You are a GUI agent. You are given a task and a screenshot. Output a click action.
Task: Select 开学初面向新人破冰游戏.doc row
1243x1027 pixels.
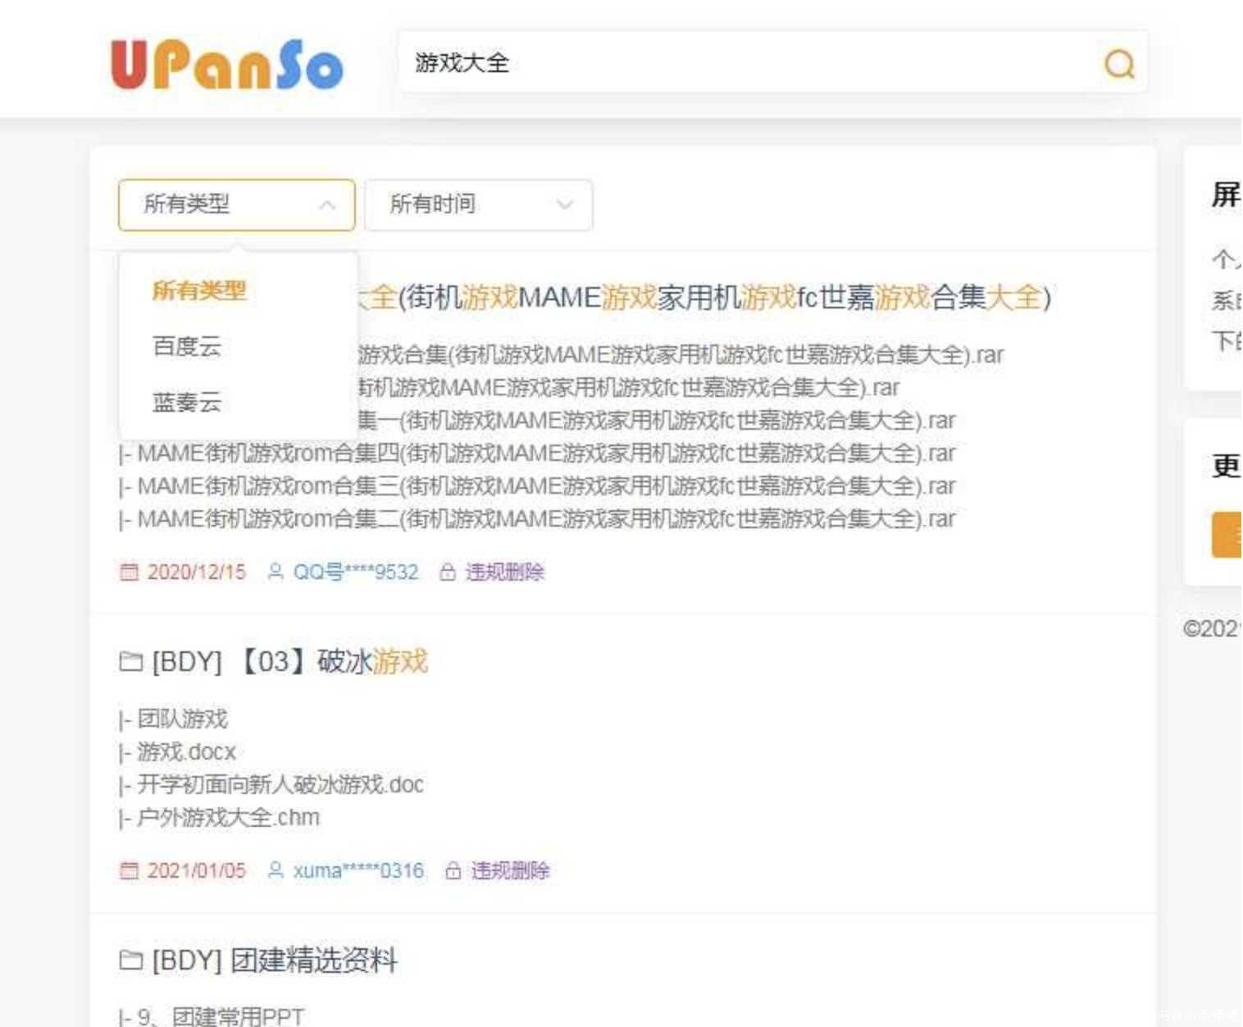click(x=271, y=784)
